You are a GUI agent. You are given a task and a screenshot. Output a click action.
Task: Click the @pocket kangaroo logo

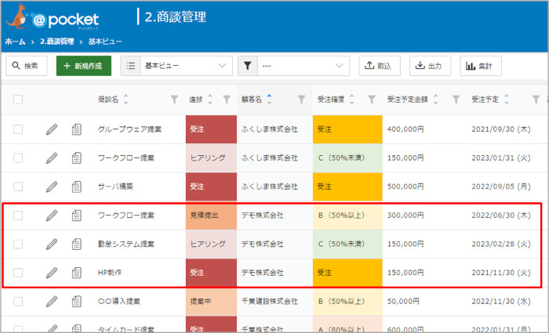[x=53, y=16]
